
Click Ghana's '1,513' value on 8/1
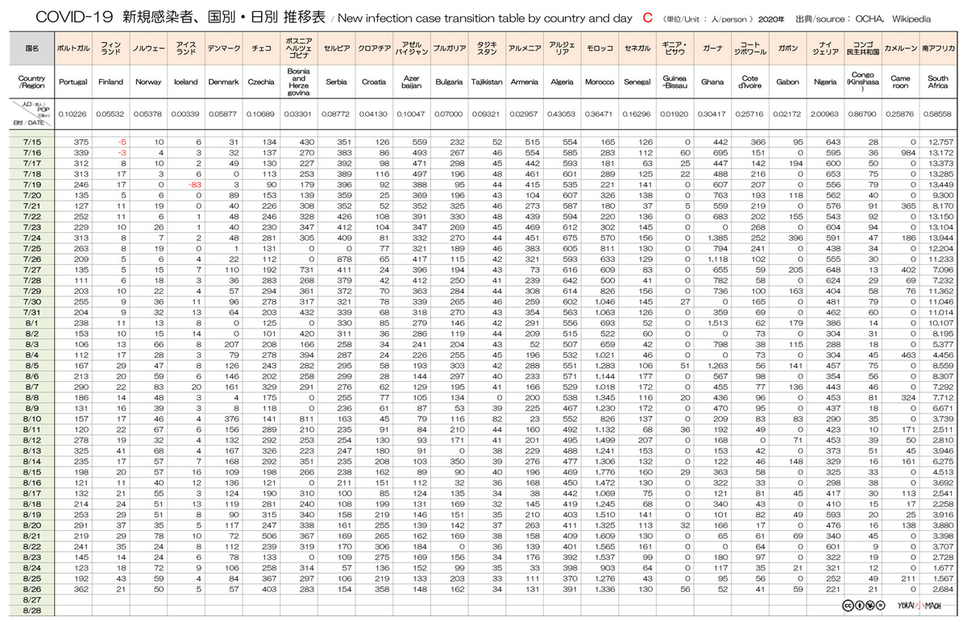[x=718, y=322]
